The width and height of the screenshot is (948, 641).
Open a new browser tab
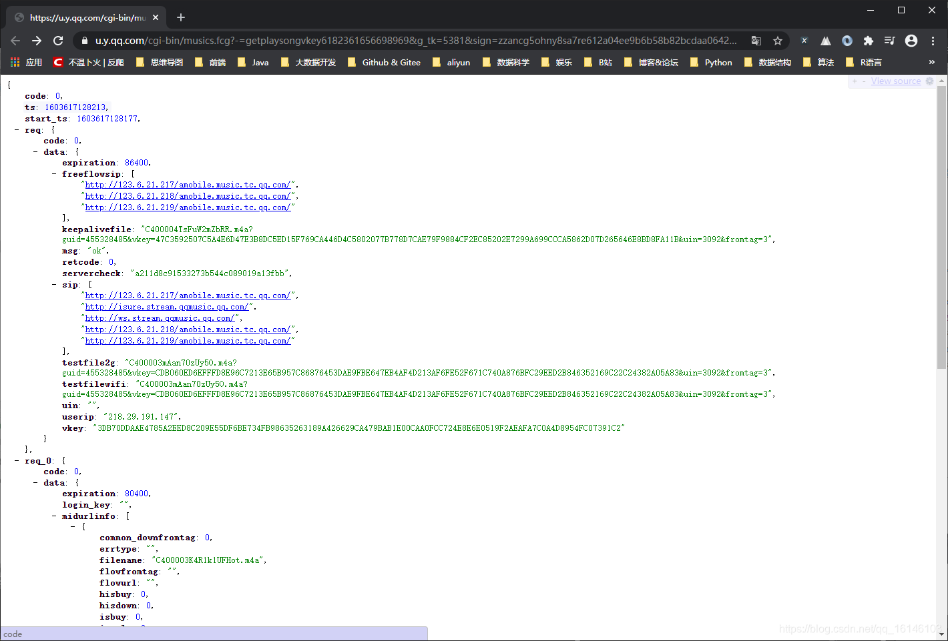181,17
